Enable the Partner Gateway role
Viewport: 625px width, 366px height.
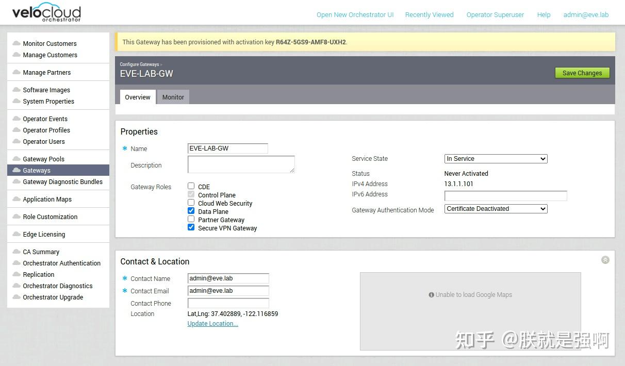click(191, 220)
